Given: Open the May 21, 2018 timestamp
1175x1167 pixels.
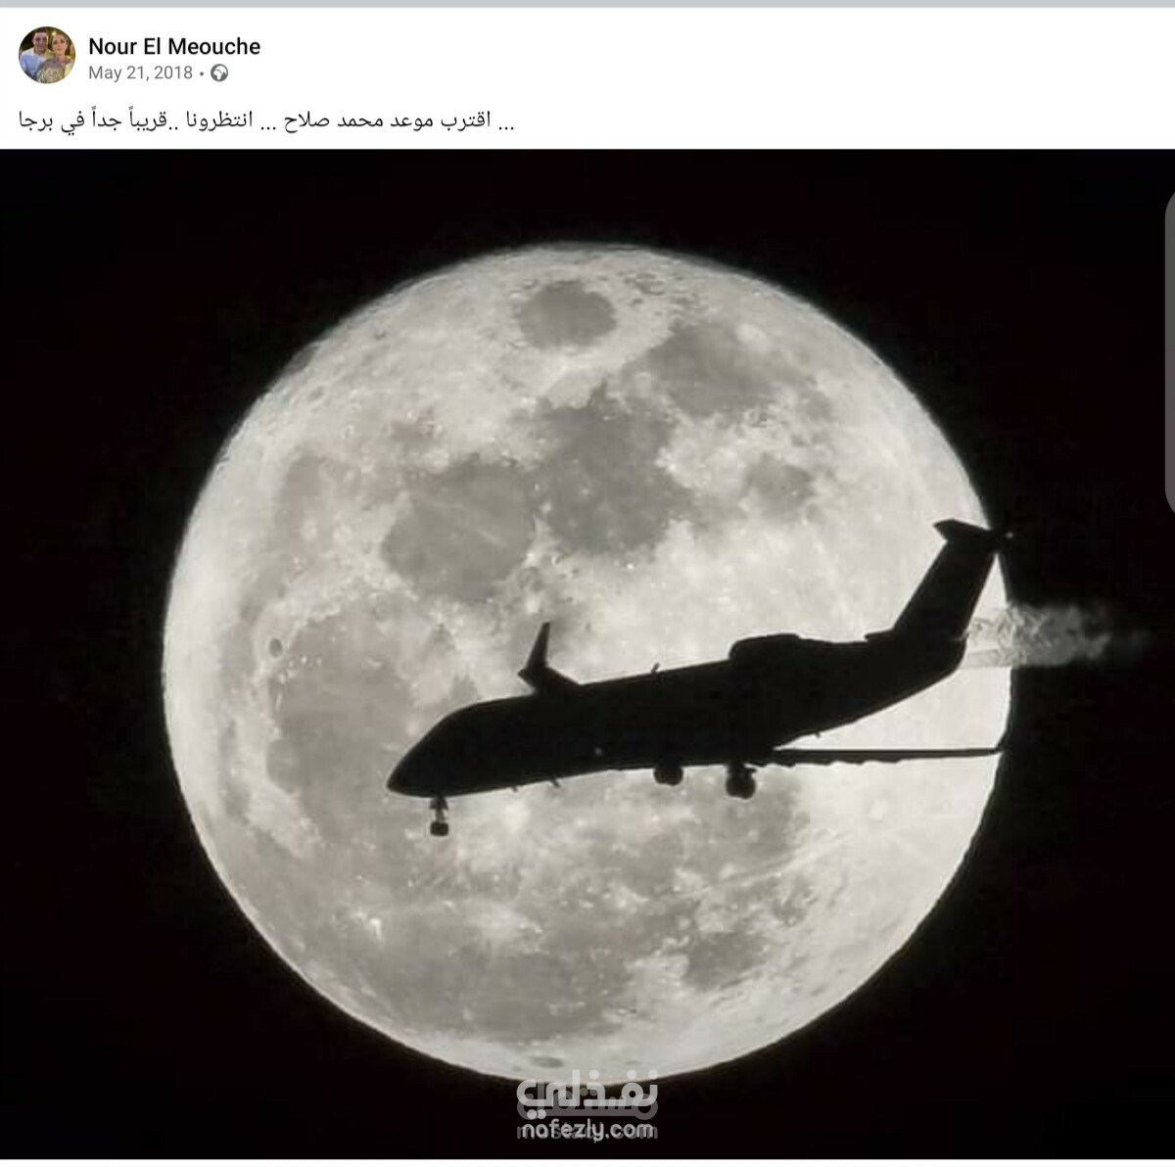Looking at the screenshot, I should 140,72.
